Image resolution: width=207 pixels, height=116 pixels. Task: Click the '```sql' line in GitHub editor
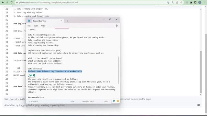pos(16,68)
